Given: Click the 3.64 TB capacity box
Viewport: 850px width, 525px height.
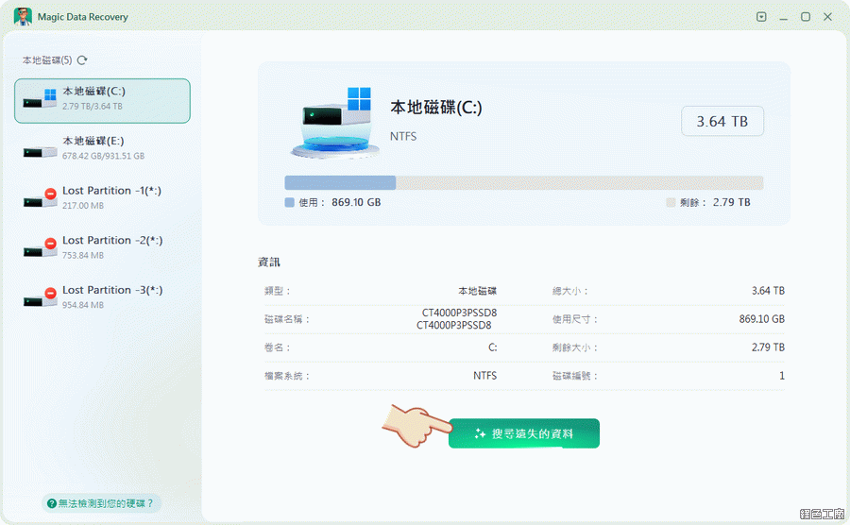Looking at the screenshot, I should [722, 122].
